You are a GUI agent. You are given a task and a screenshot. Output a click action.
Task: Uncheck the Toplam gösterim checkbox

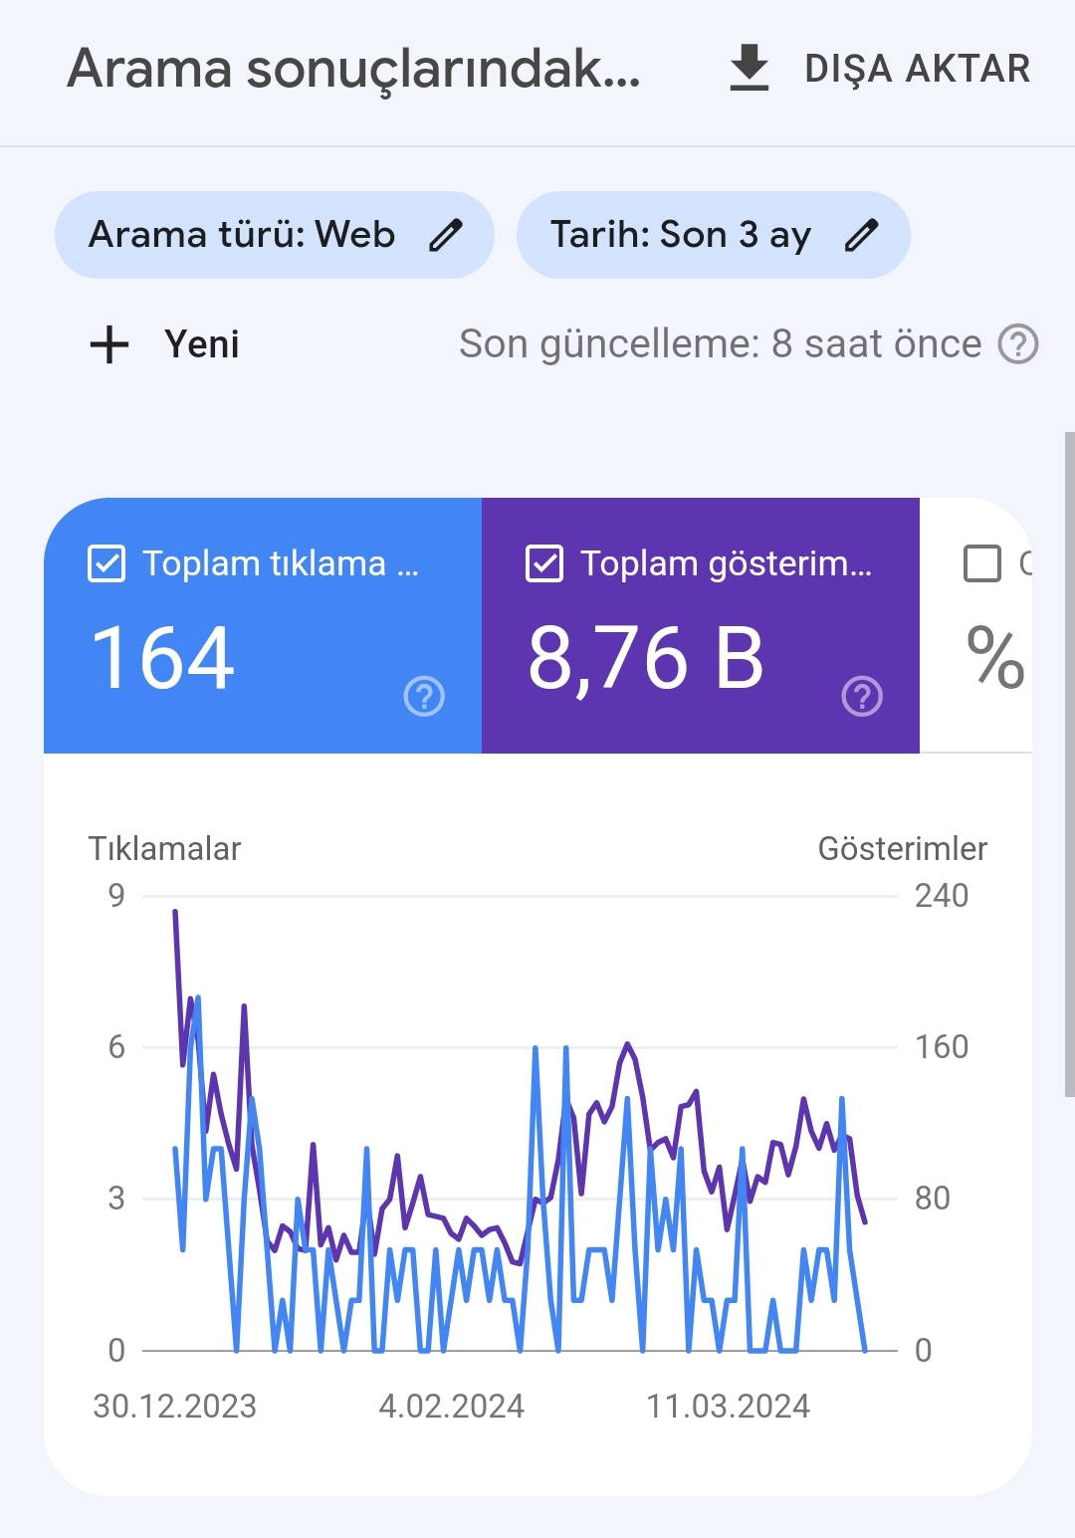pyautogui.click(x=544, y=563)
